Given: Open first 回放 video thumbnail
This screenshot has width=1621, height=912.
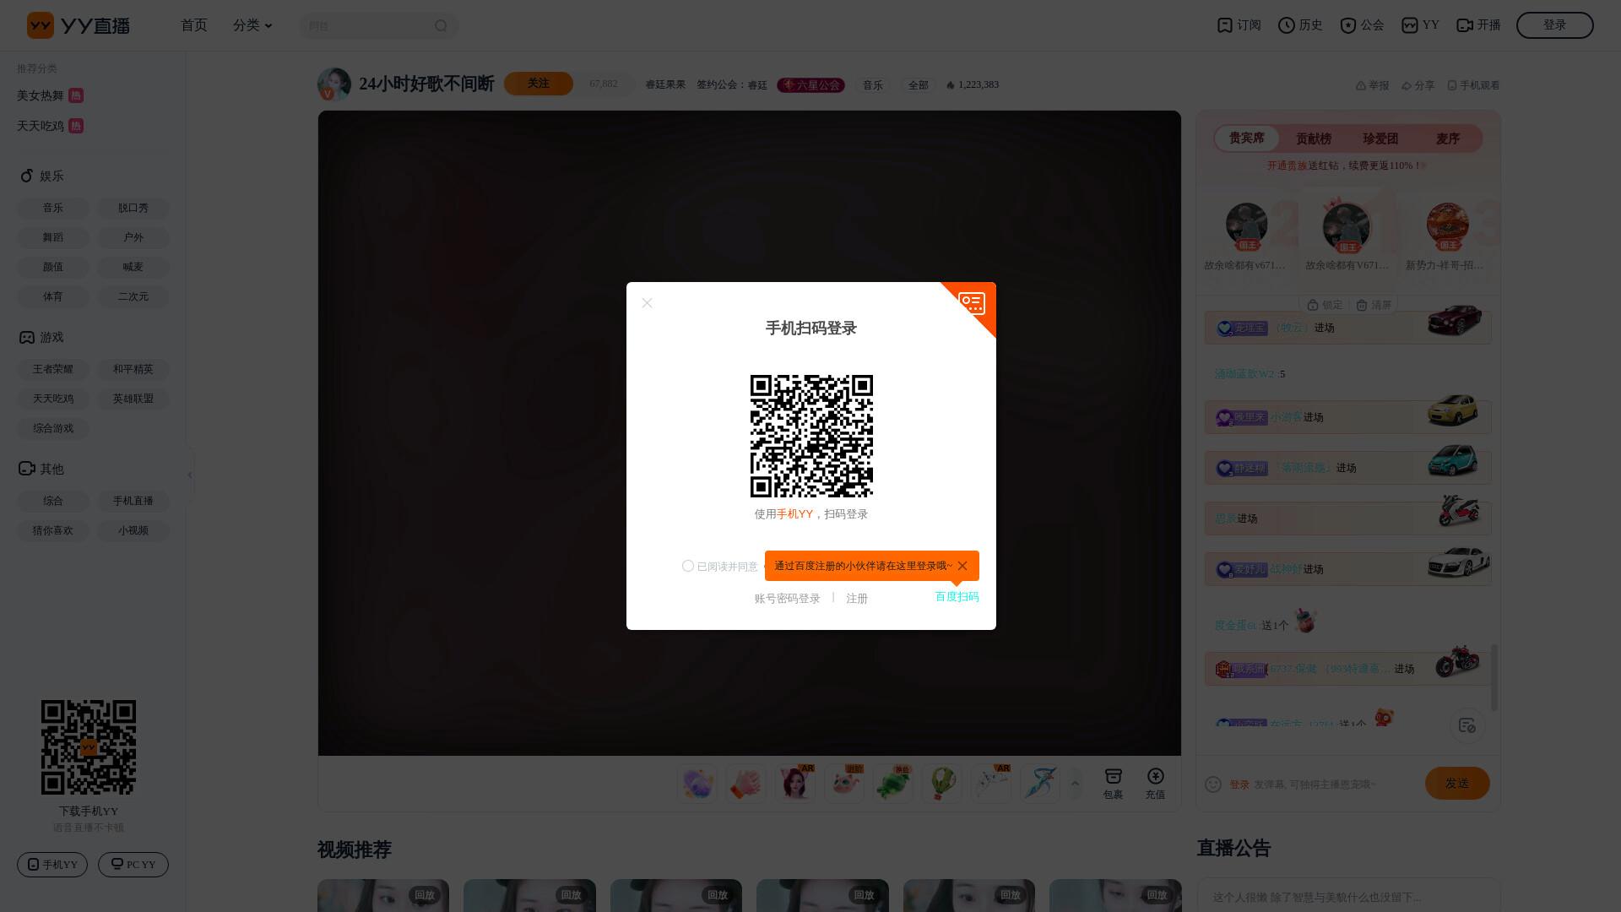Looking at the screenshot, I should point(383,895).
